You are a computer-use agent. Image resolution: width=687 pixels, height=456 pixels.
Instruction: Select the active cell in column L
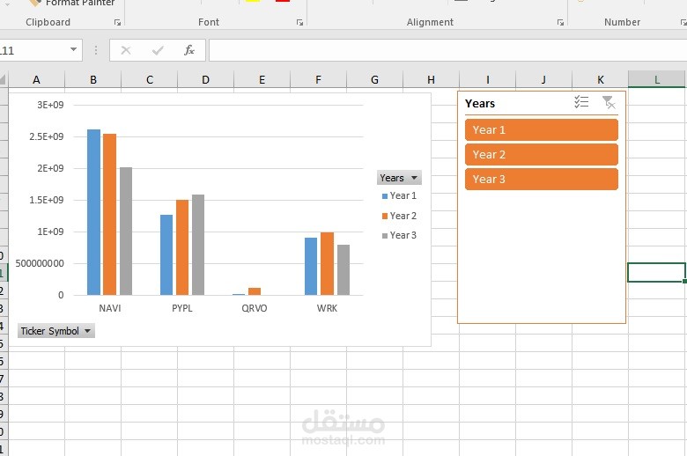pyautogui.click(x=656, y=273)
